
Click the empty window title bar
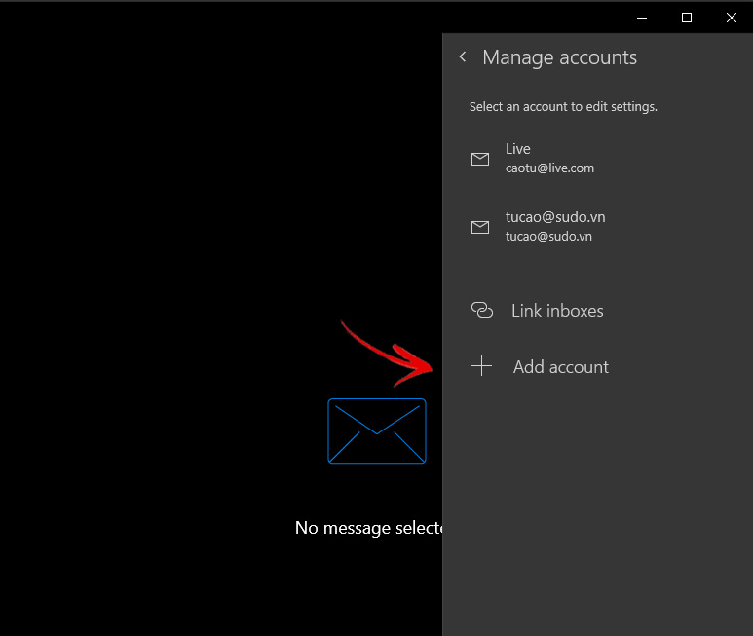pos(292,18)
